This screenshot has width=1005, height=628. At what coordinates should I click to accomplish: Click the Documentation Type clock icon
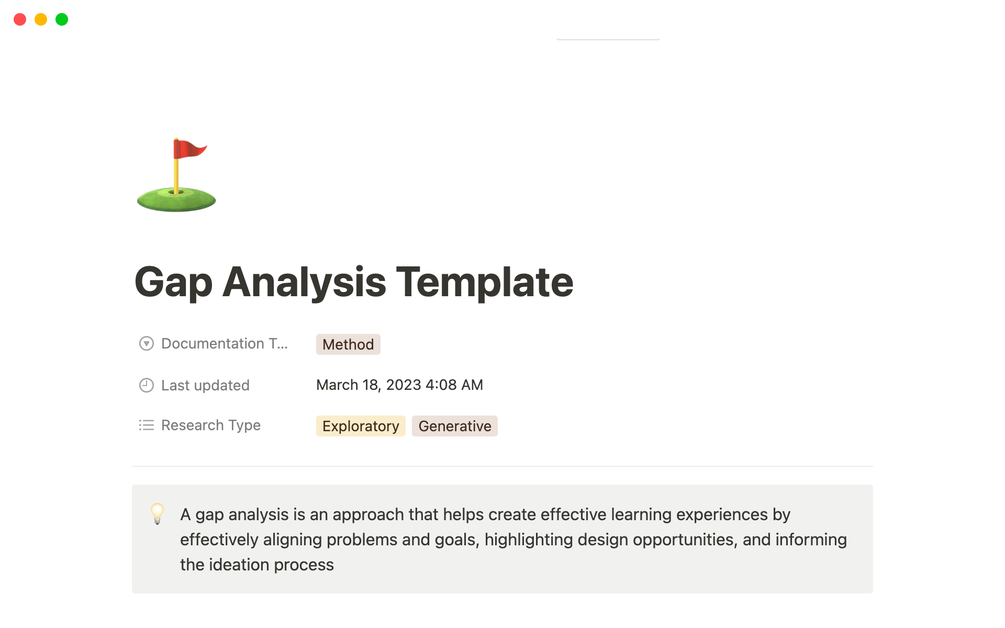146,343
